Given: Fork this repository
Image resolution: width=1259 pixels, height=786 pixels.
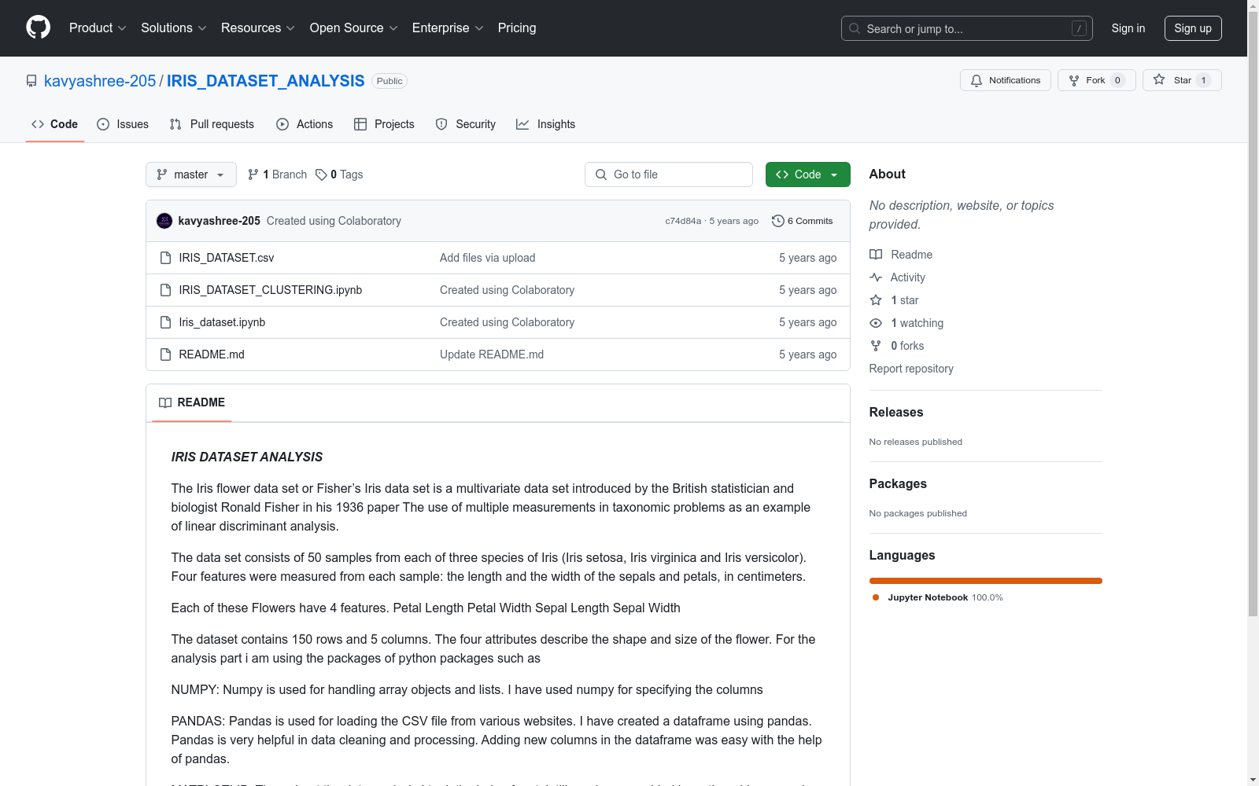Looking at the screenshot, I should (1097, 80).
